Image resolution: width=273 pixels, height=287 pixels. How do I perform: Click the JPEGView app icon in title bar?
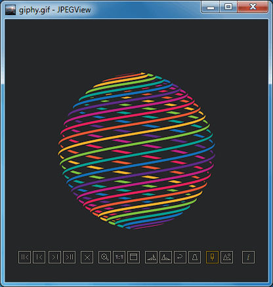coord(10,10)
